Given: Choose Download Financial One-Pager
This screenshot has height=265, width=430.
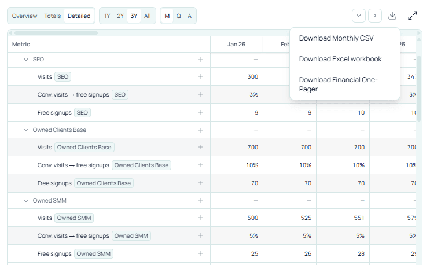Looking at the screenshot, I should [345, 84].
